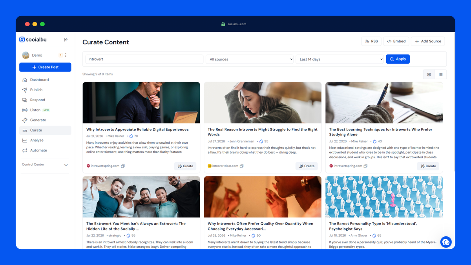Open 'The Rarest Personality Type' article title
The image size is (471, 265).
[x=373, y=226]
